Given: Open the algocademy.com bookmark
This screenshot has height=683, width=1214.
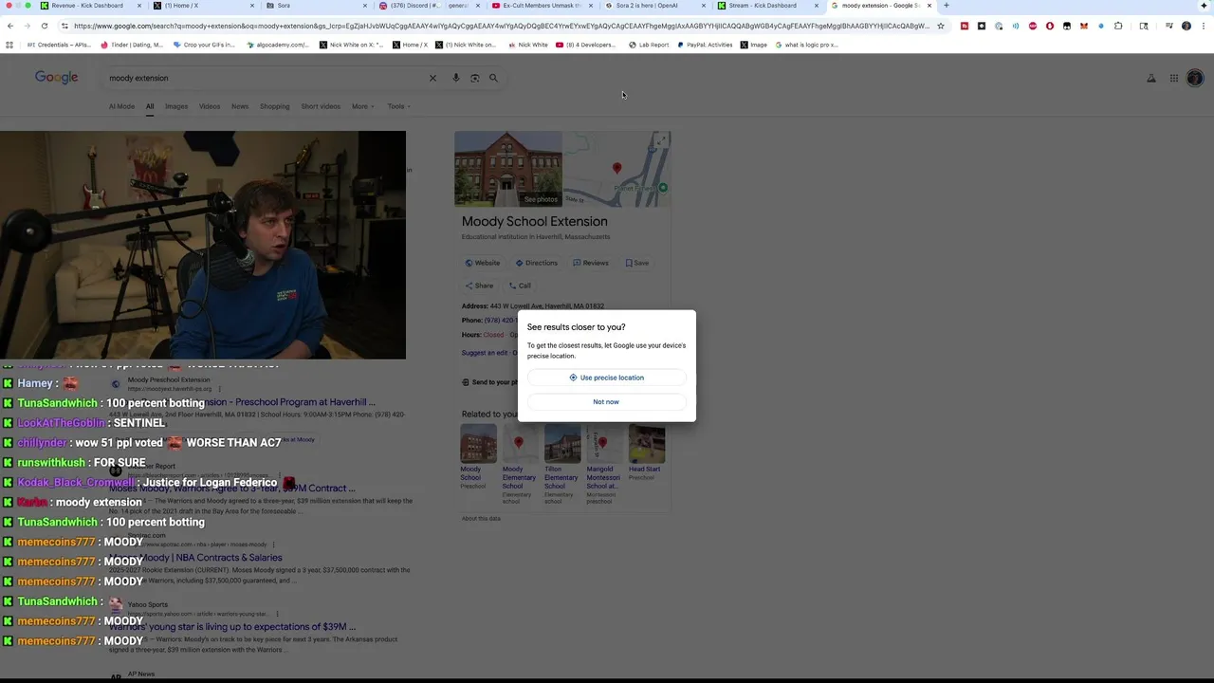Looking at the screenshot, I should click(x=278, y=45).
